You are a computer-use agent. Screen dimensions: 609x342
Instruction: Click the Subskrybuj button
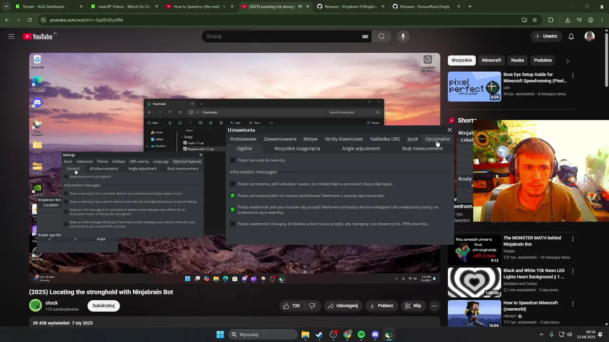pos(104,306)
